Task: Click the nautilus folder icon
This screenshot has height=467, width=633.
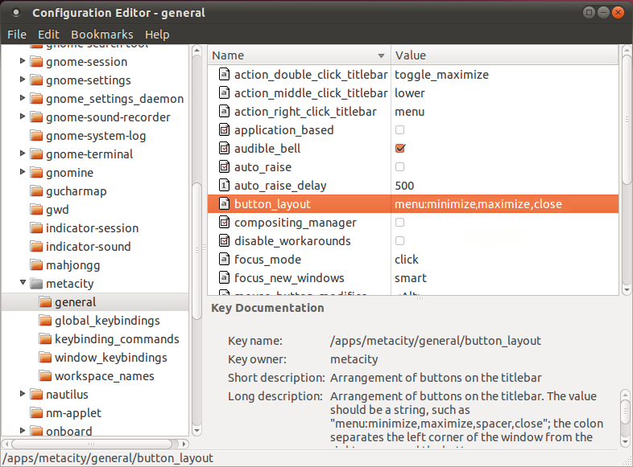Action: (36, 395)
